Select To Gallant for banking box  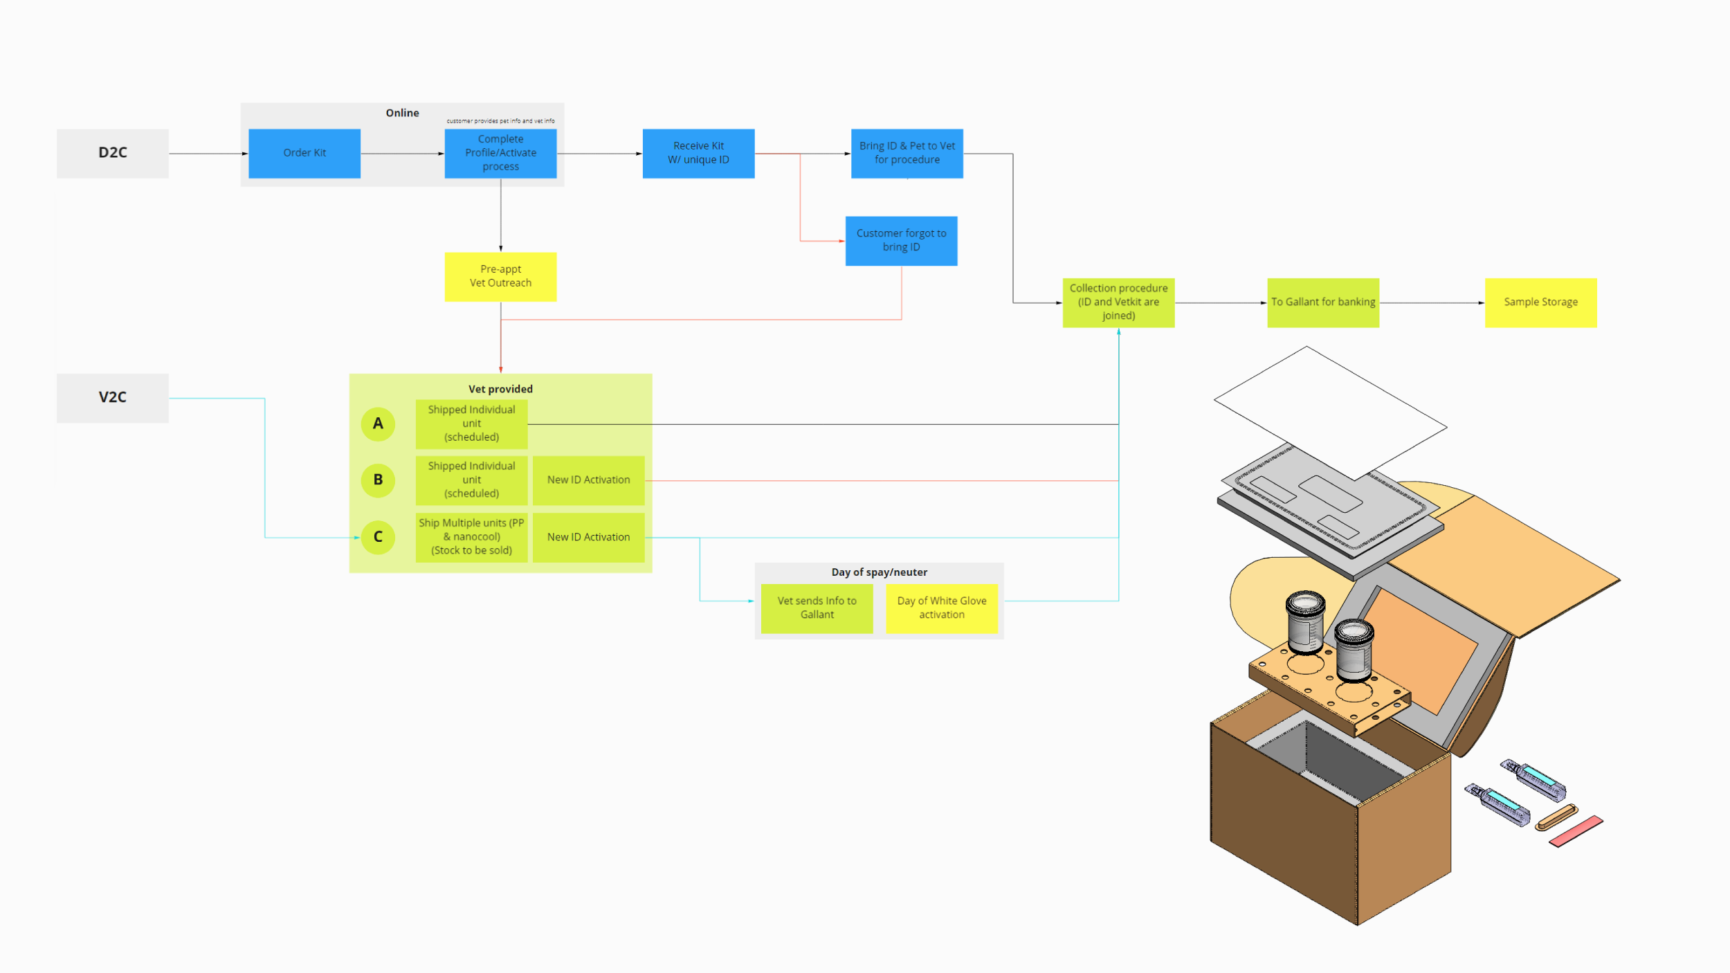click(1322, 302)
